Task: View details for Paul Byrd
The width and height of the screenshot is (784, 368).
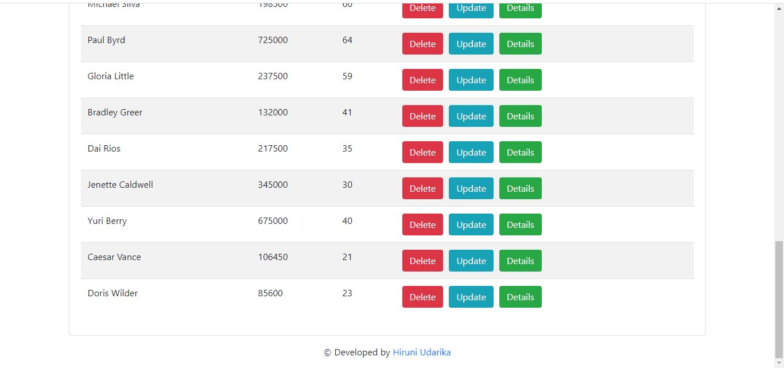Action: [521, 44]
